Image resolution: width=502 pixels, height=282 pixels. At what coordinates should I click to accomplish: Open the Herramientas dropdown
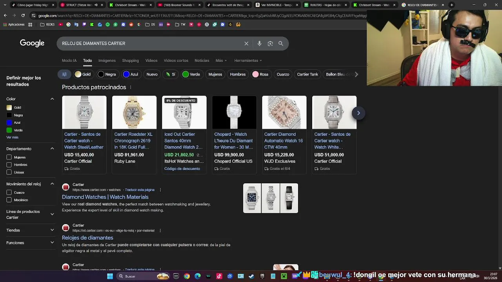[x=248, y=61]
